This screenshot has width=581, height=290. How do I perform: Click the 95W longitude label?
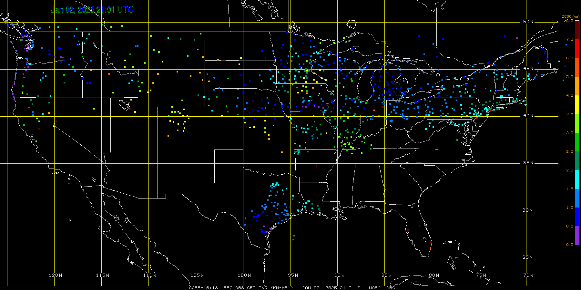[x=293, y=275]
